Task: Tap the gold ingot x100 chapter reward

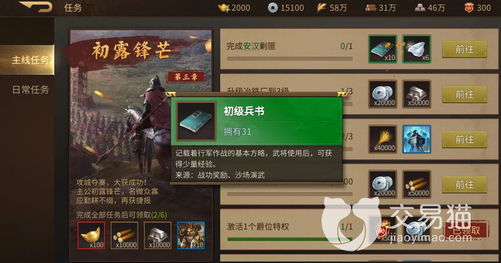Action: point(91,235)
